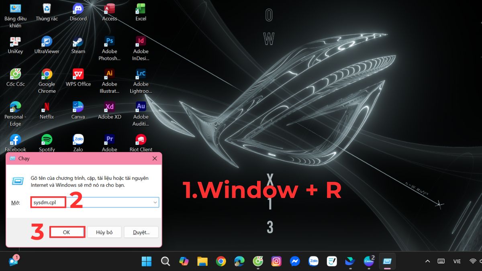Click Duyệt to browse for a file
The width and height of the screenshot is (482, 271).
pos(141,232)
